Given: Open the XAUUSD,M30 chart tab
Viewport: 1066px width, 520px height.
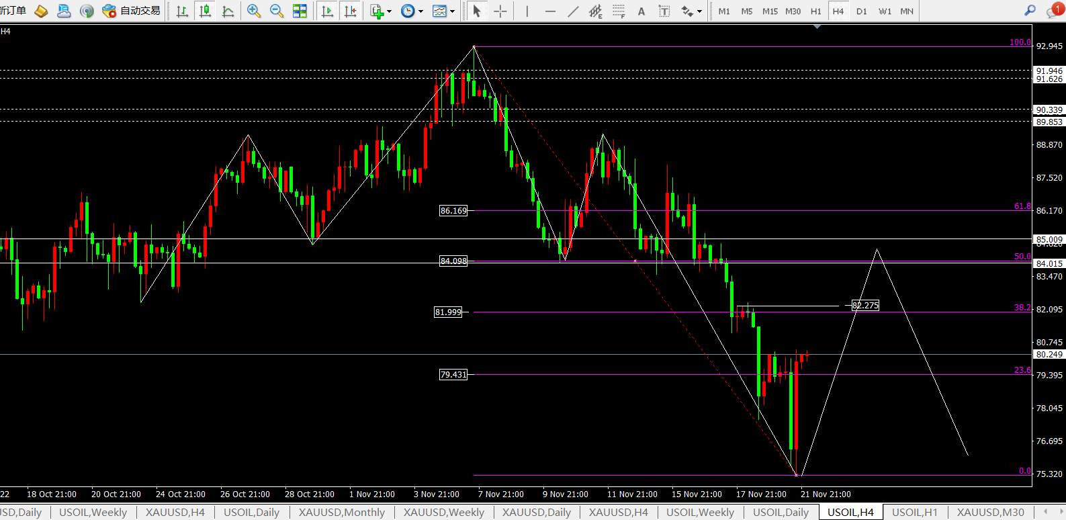Looking at the screenshot, I should pos(991,513).
